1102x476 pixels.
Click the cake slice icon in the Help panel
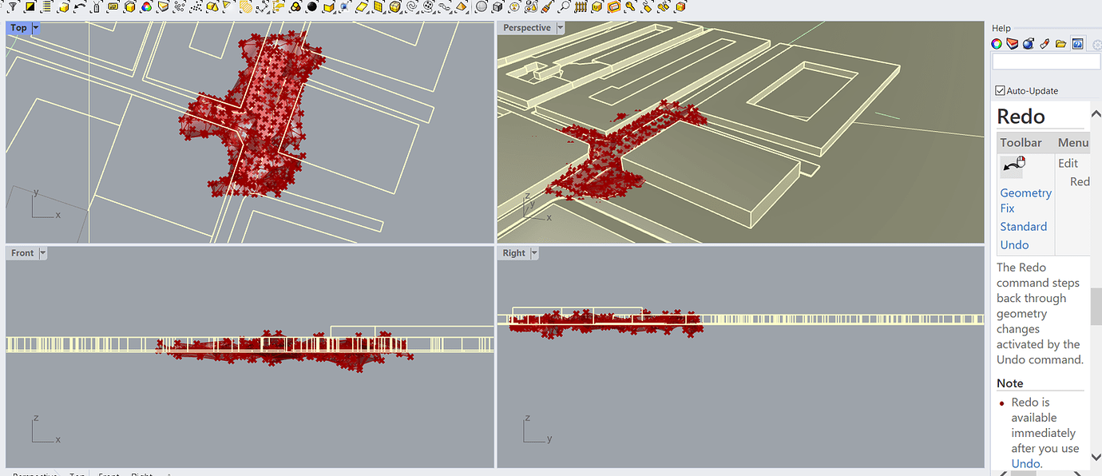pyautogui.click(x=1012, y=43)
